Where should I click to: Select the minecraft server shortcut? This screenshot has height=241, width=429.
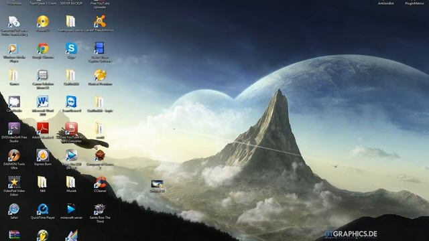pos(71,209)
